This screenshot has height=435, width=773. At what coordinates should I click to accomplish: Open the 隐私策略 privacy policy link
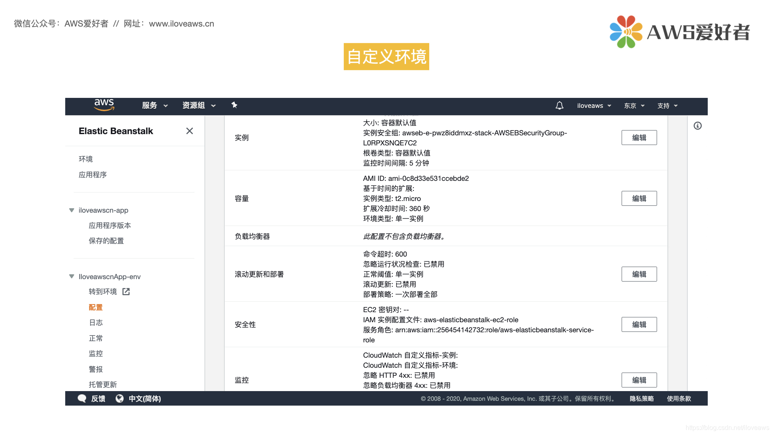[x=642, y=399]
